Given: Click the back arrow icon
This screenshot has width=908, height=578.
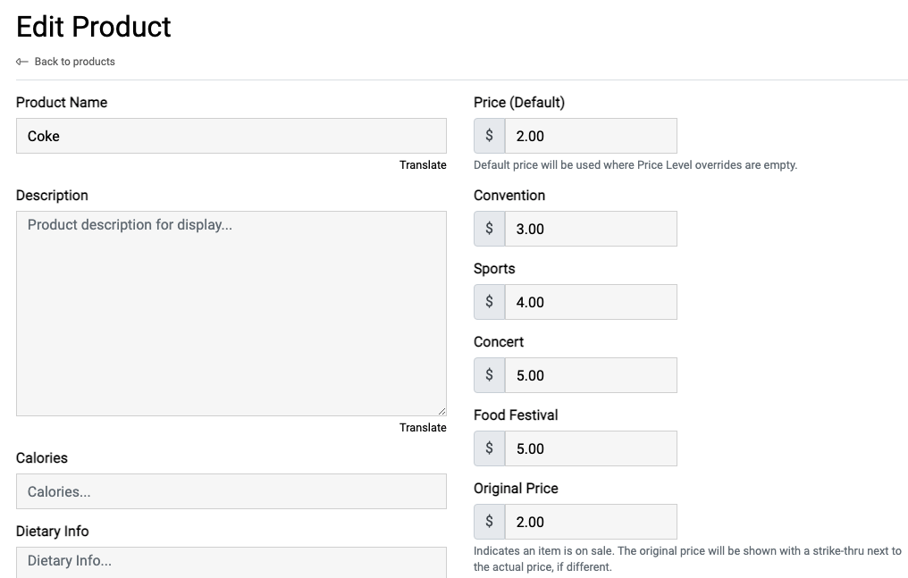Looking at the screenshot, I should pyautogui.click(x=21, y=61).
